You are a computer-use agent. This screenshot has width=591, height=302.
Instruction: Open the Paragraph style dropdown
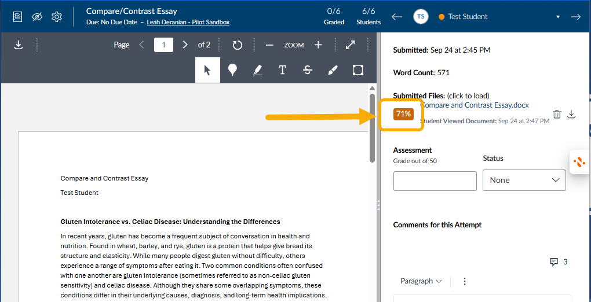(x=421, y=281)
